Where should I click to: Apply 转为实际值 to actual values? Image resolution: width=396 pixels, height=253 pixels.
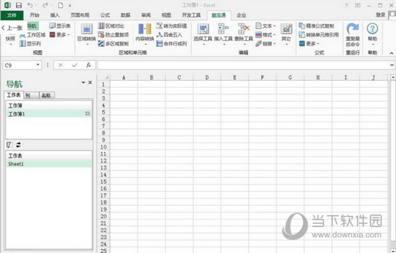pos(172,26)
